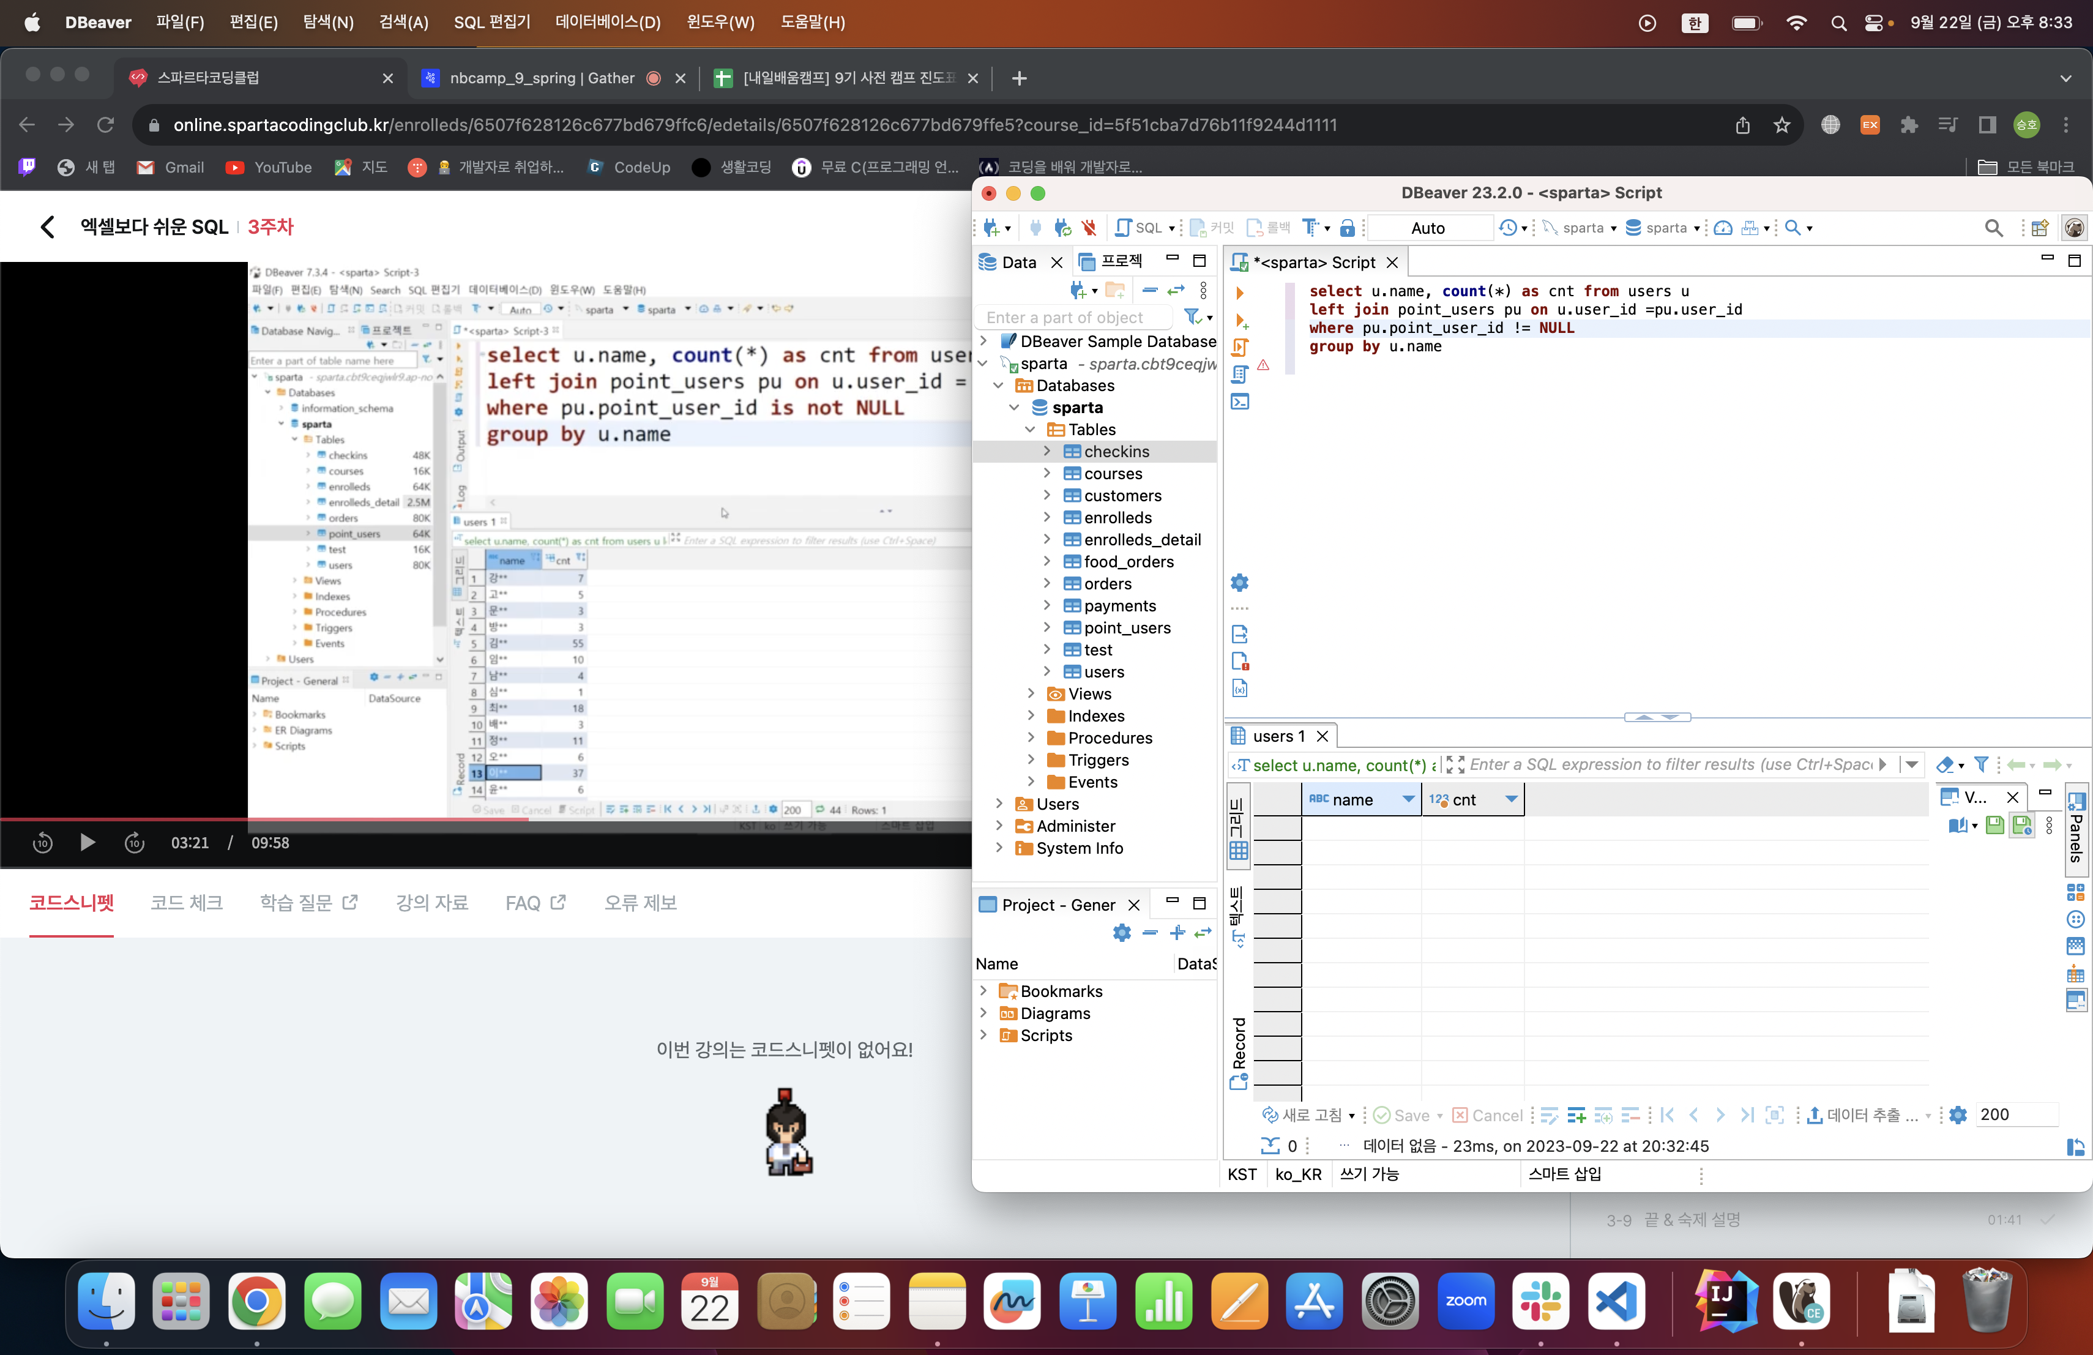Toggle 스마트 삽입 insert mode in status bar
This screenshot has width=2093, height=1355.
tap(1564, 1174)
